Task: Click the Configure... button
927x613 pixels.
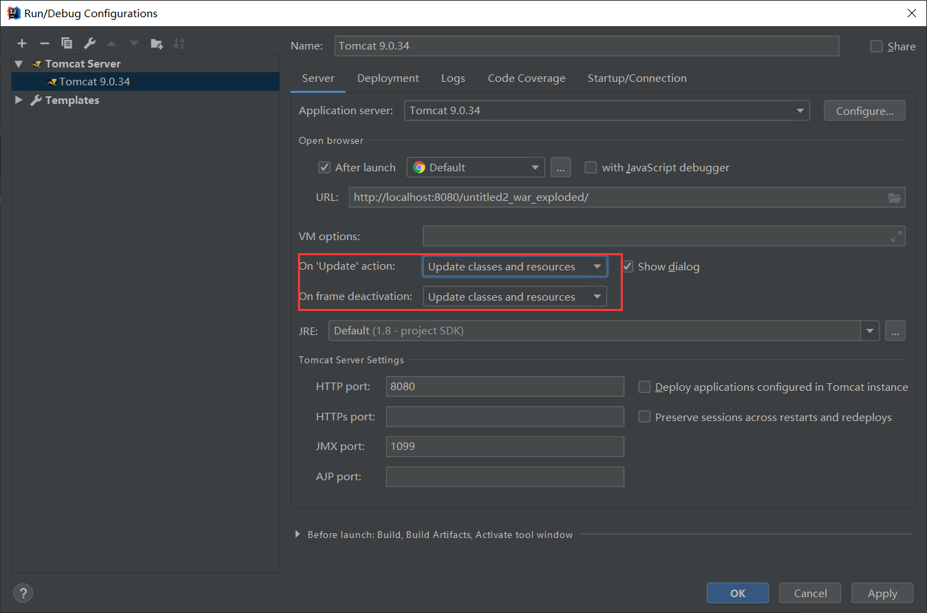Action: (x=864, y=111)
